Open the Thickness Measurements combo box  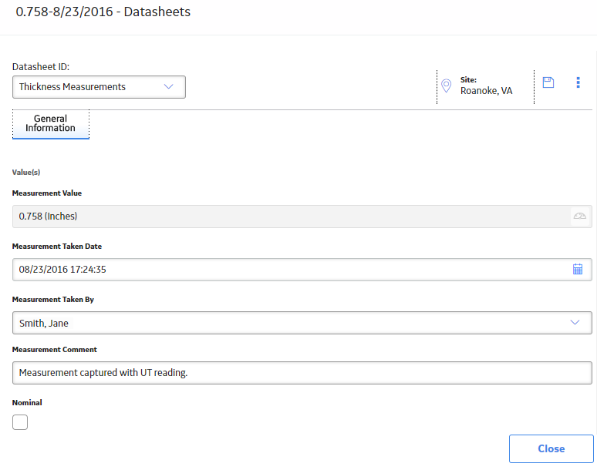pyautogui.click(x=99, y=87)
